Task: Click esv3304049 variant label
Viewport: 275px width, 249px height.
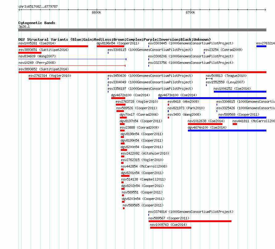Action: 150,82
